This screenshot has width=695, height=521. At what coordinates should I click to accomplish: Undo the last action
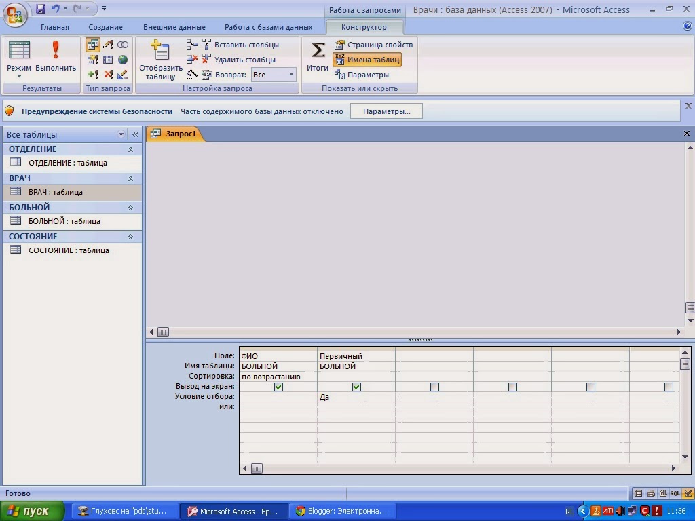tap(56, 8)
